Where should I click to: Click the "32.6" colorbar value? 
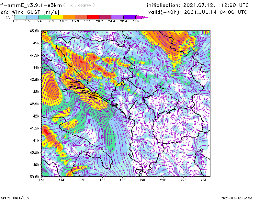coord(136,21)
